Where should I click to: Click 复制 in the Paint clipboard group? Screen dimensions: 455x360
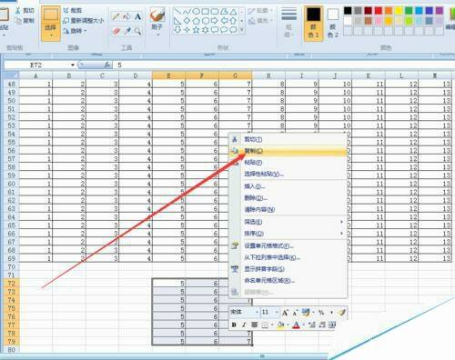coord(25,21)
